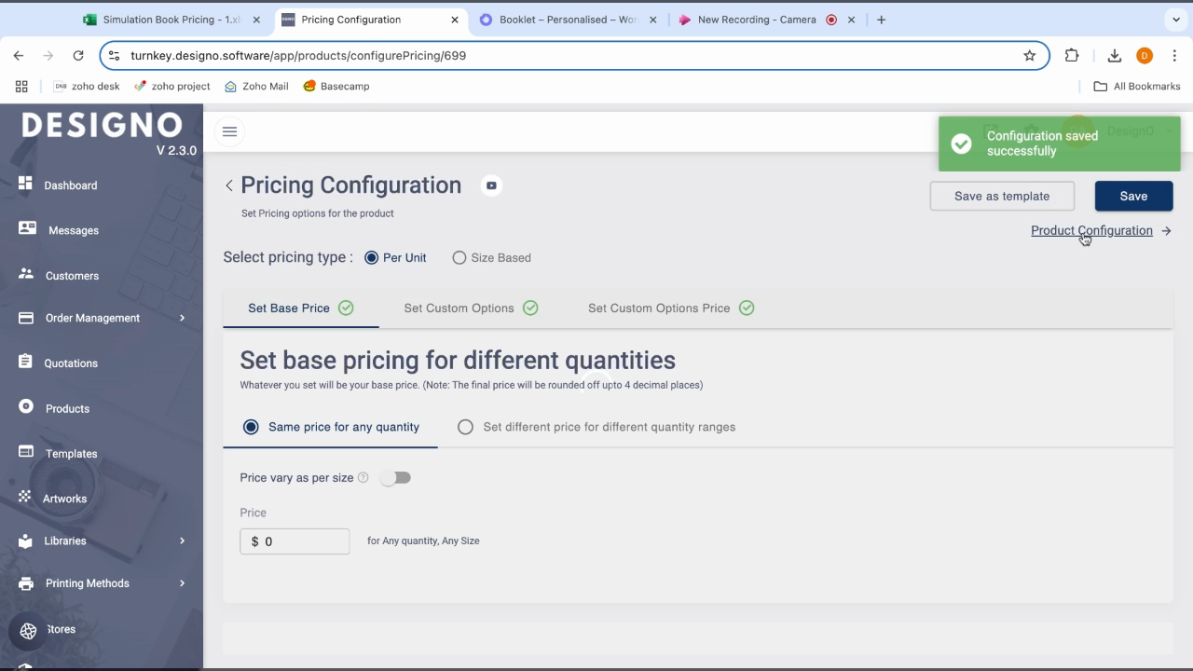Click the Artworks sidebar icon
This screenshot has height=671, width=1193.
pyautogui.click(x=24, y=497)
